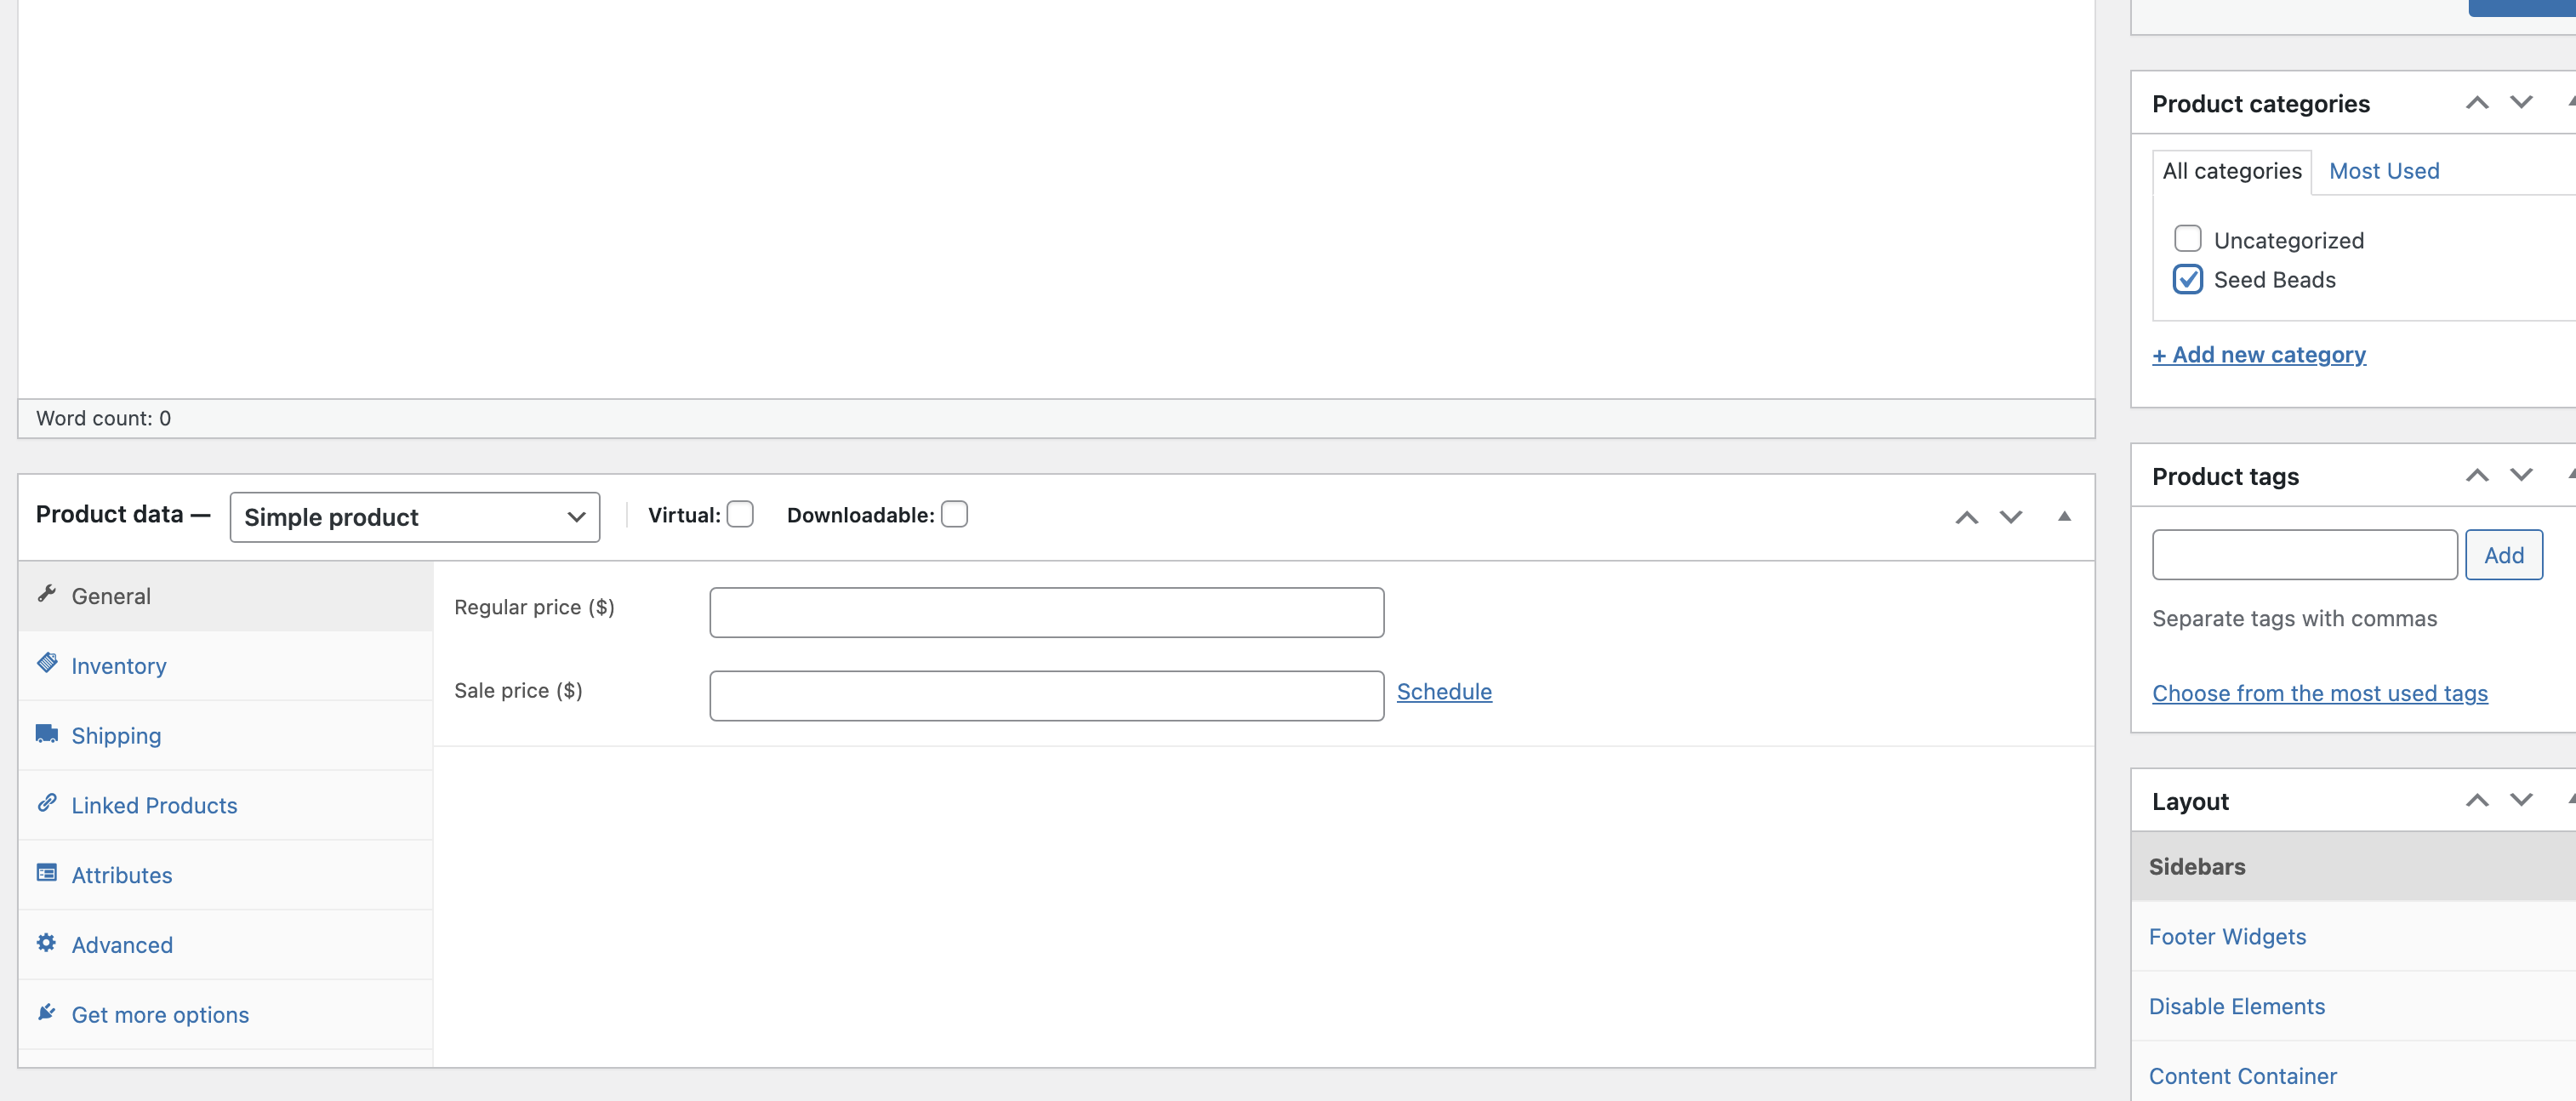Move Layout panel up
The width and height of the screenshot is (2576, 1101).
2476,800
